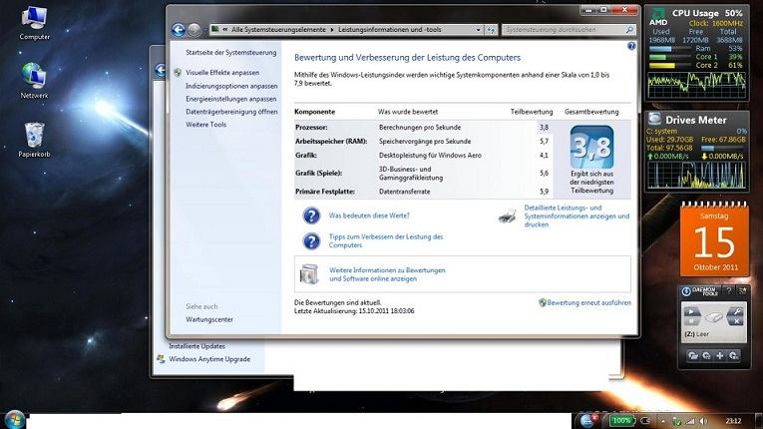This screenshot has height=429, width=763.
Task: Click the C: system usage bar
Action: (x=720, y=148)
